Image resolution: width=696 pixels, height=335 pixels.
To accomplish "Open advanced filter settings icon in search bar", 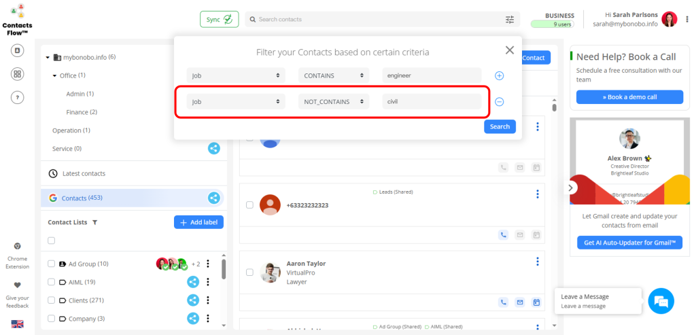I will click(x=510, y=20).
